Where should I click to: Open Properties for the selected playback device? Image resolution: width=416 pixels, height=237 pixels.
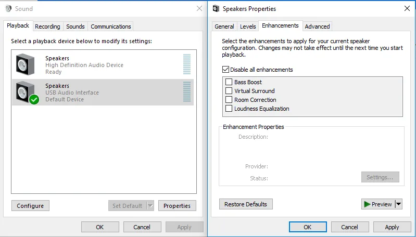pyautogui.click(x=177, y=206)
